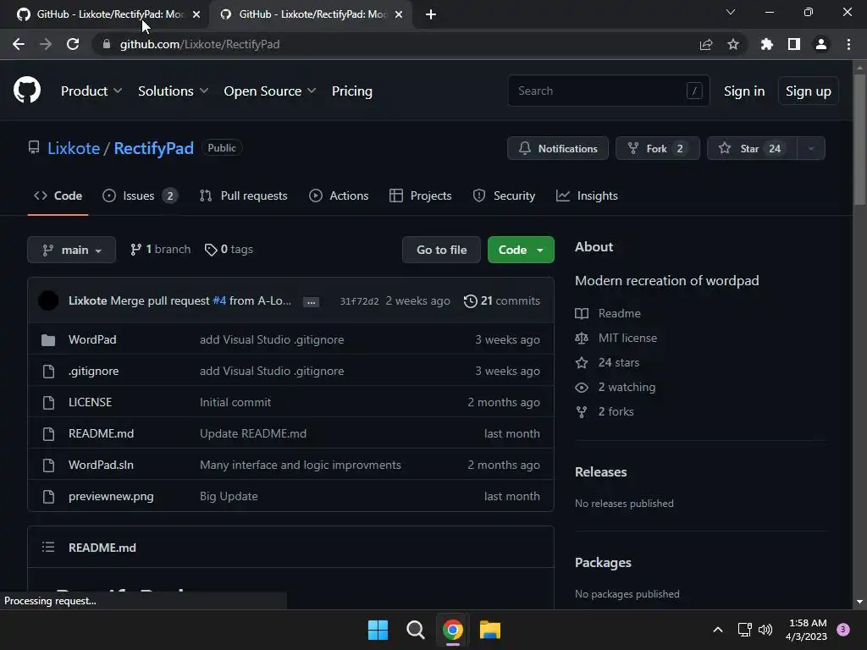Open pull request #4 link
The width and height of the screenshot is (867, 650).
(x=219, y=300)
